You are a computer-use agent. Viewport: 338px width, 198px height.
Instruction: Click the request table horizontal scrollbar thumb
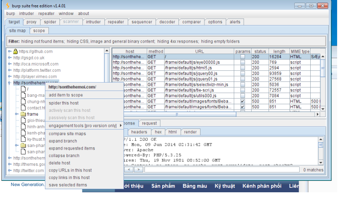(177, 114)
